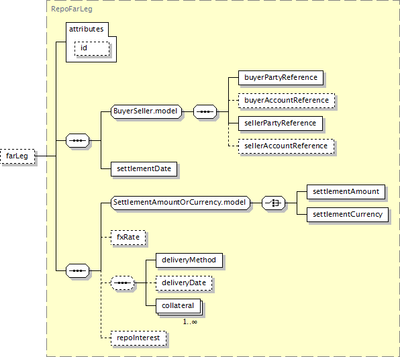Select the settlementAmount element
Image resolution: width=400 pixels, height=357 pixels.
[346, 192]
